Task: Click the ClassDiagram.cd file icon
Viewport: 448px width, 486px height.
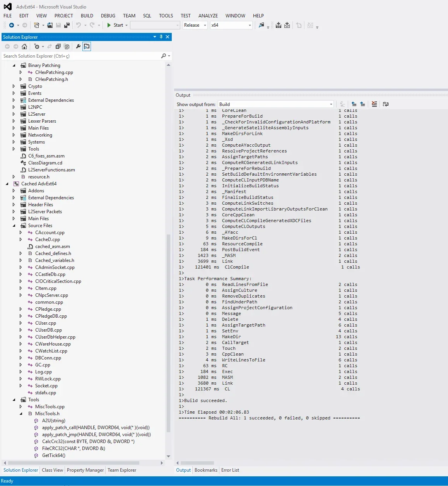Action: (23, 163)
